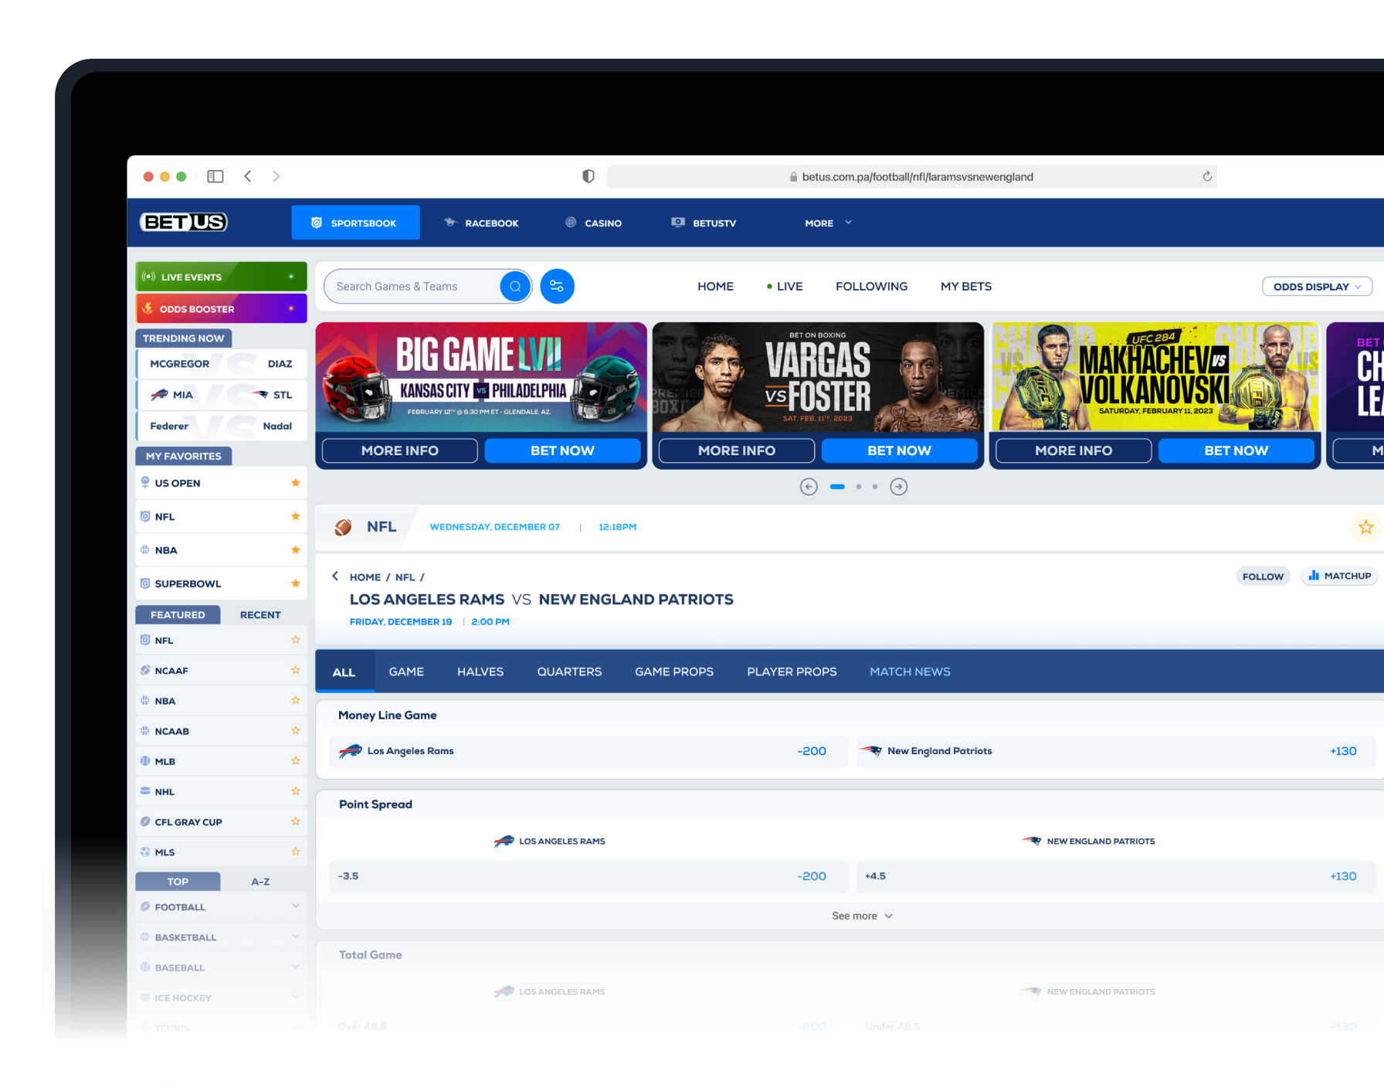Switch to the QUARTERS tab
Screen dimensions: 1384x1088
click(x=569, y=671)
